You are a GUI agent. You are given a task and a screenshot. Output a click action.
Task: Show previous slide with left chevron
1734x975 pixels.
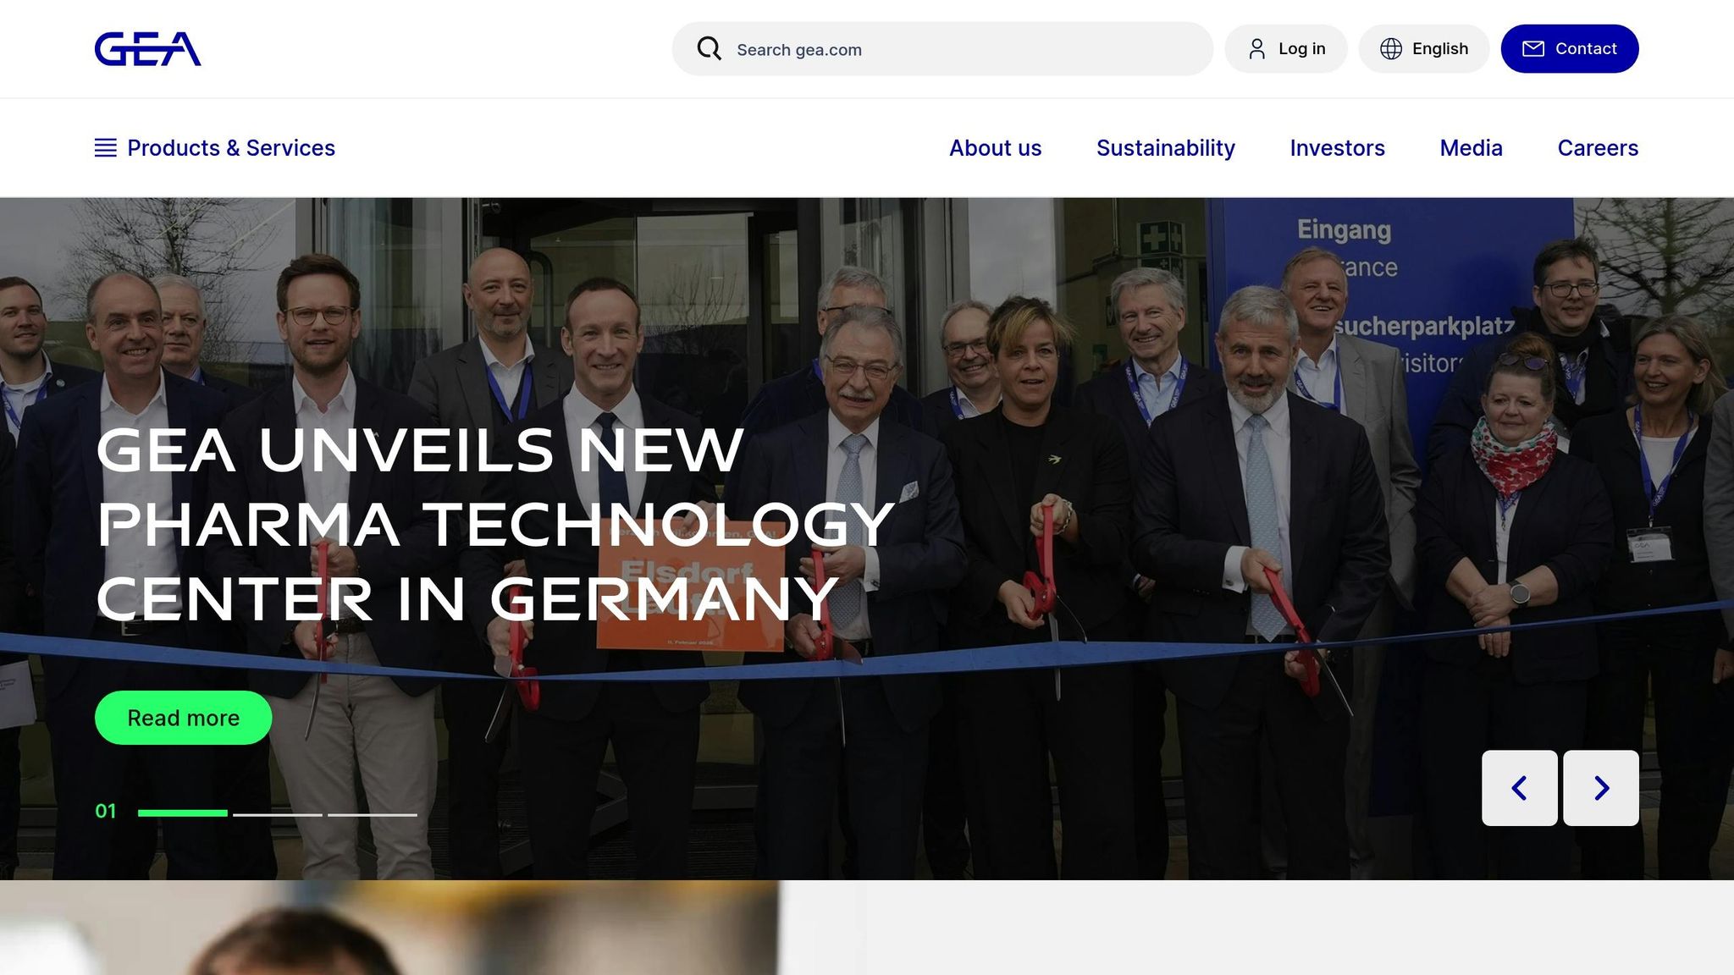1520,788
